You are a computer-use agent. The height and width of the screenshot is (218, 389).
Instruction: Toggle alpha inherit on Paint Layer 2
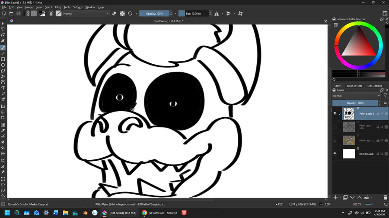tap(382, 113)
